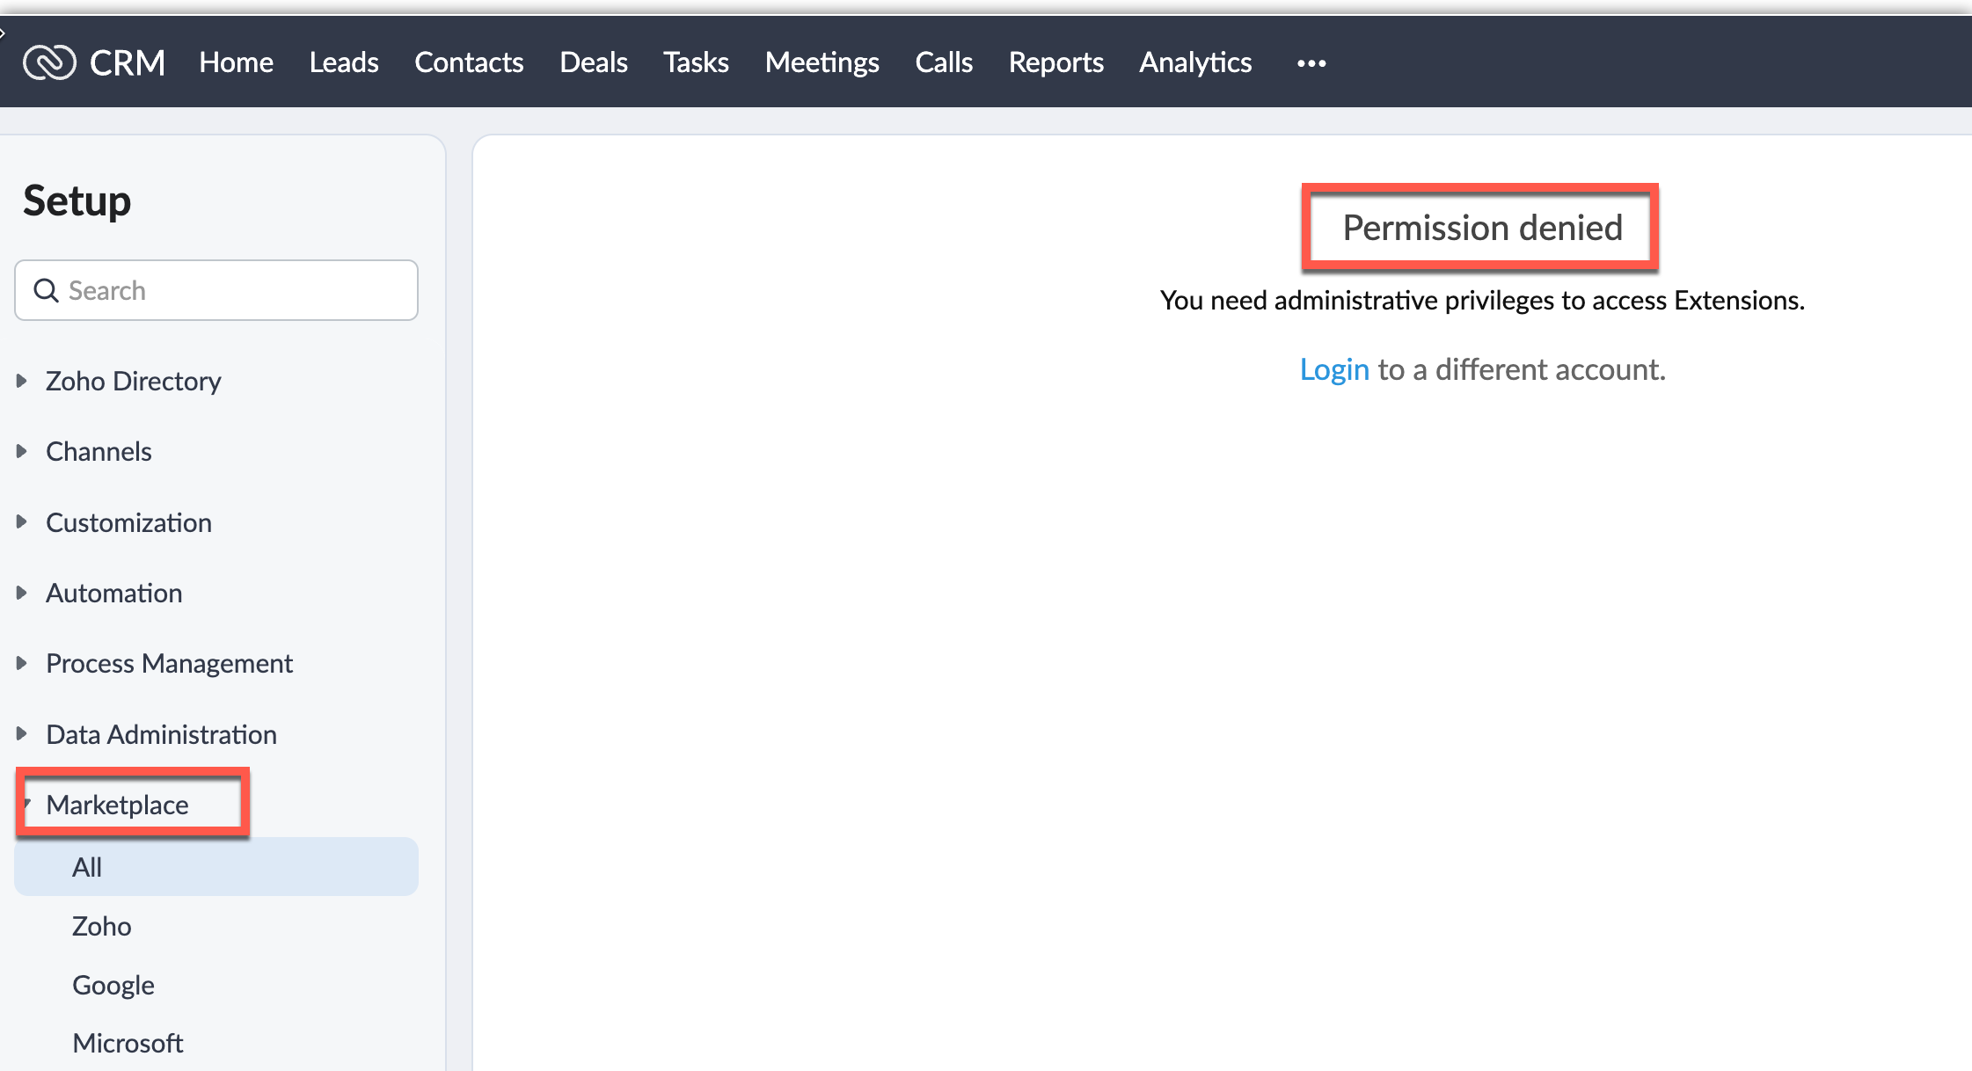Select Microsoft under Marketplace
Viewport: 1972px width, 1071px height.
128,1043
